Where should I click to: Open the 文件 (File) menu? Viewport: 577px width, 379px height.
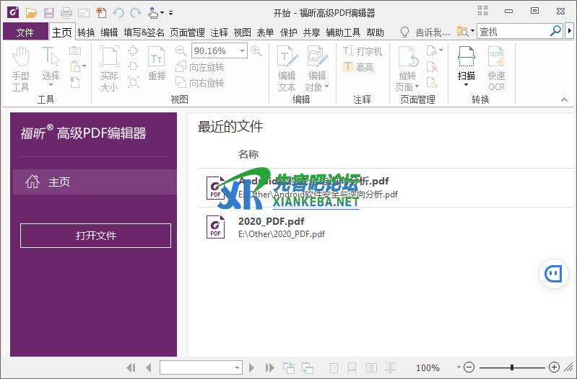pos(25,32)
